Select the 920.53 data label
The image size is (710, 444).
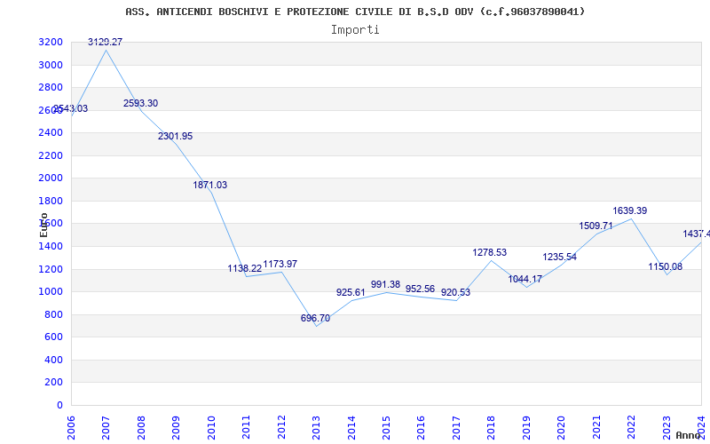pyautogui.click(x=455, y=293)
